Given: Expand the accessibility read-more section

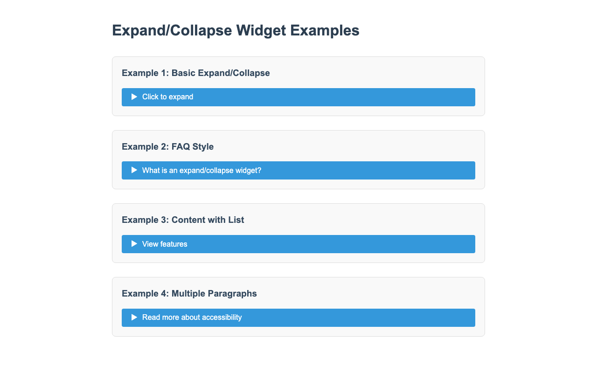Looking at the screenshot, I should point(298,318).
